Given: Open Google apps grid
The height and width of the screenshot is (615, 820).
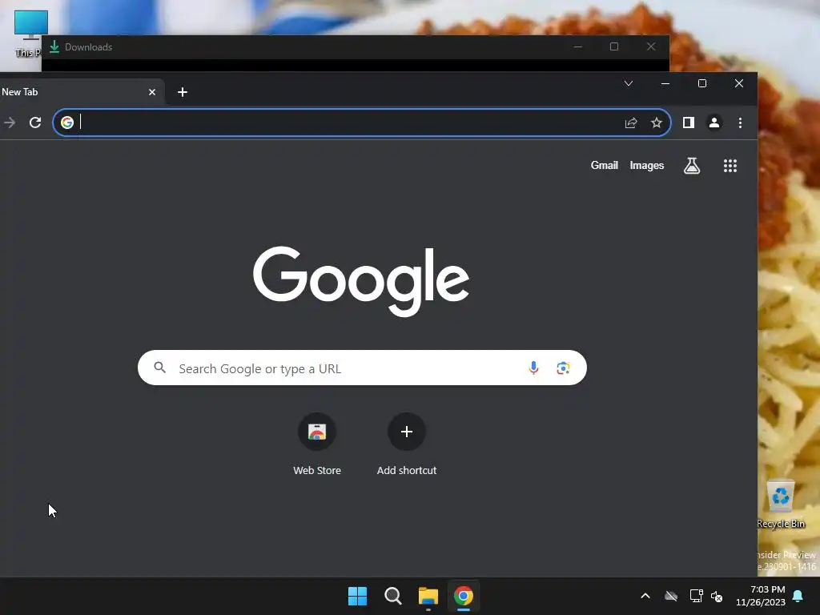Looking at the screenshot, I should coord(730,166).
